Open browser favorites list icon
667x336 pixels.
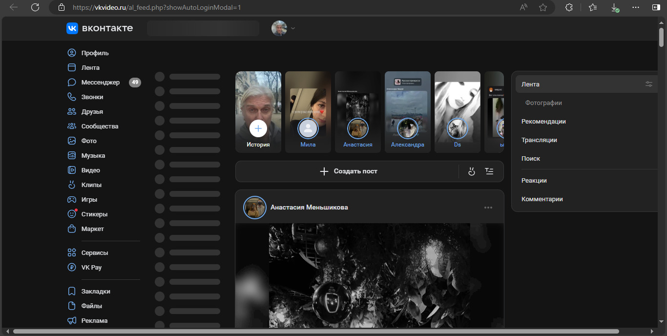click(x=593, y=7)
